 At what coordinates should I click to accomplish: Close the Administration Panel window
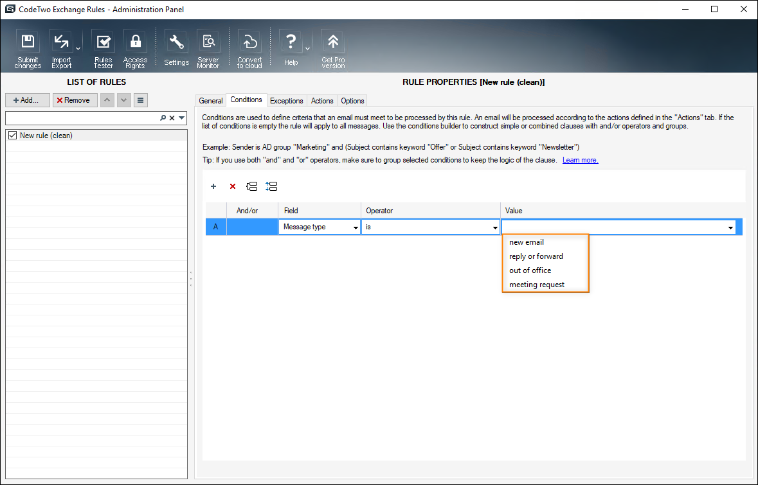tap(743, 9)
